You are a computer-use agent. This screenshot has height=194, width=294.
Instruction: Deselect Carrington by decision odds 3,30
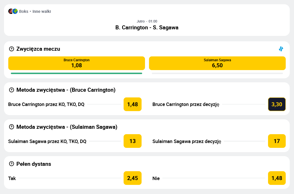[277, 104]
